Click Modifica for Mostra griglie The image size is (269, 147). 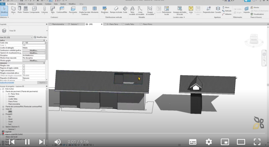tap(34, 60)
